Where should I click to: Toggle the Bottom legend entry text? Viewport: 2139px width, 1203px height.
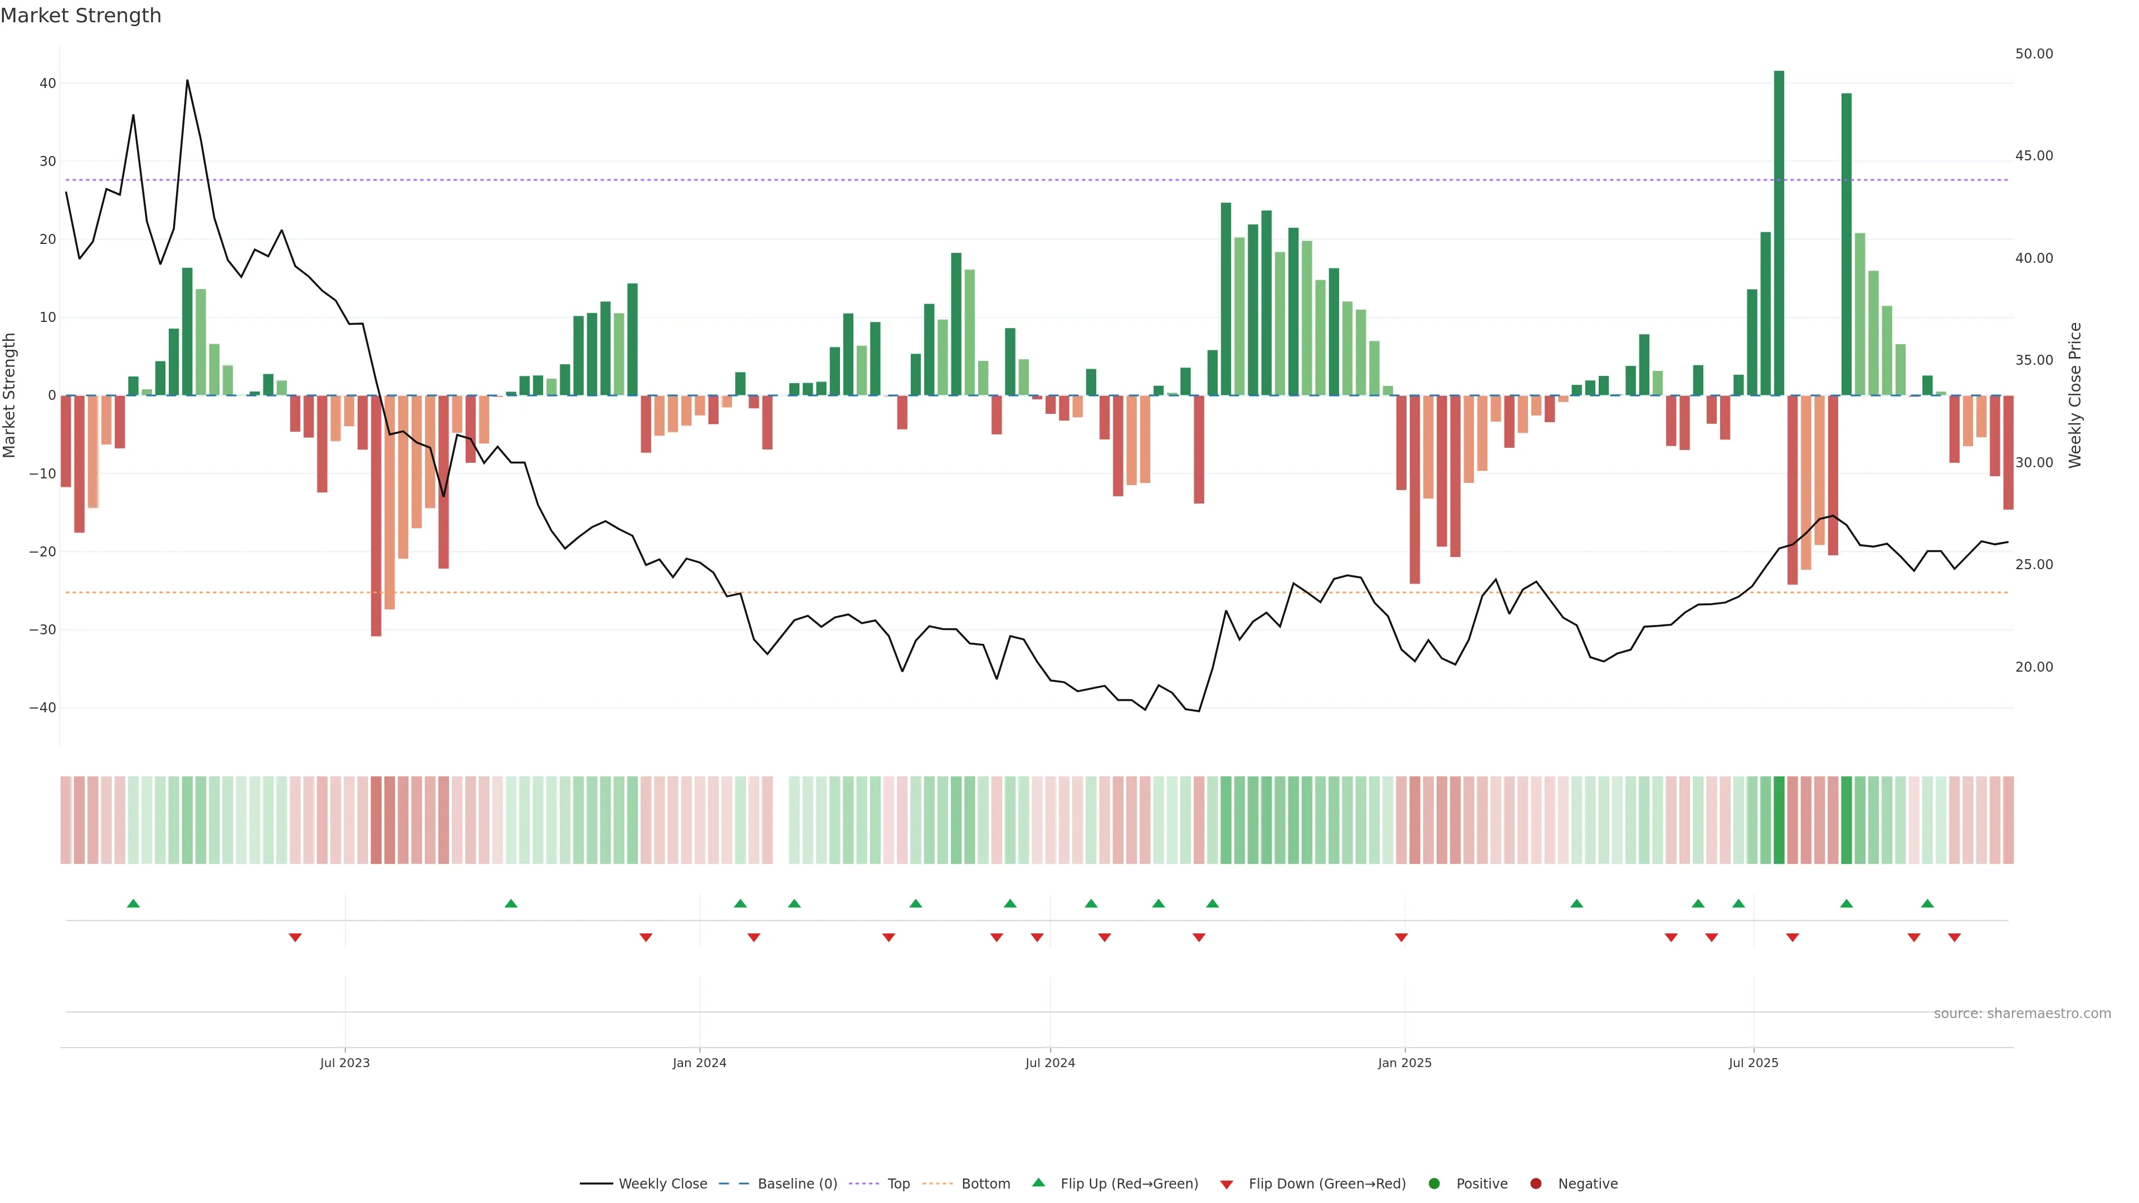[x=985, y=1184]
